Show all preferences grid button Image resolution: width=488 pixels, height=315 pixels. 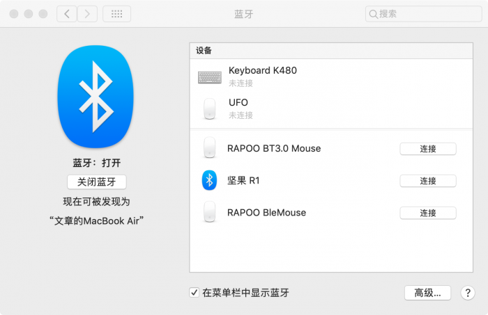point(116,14)
